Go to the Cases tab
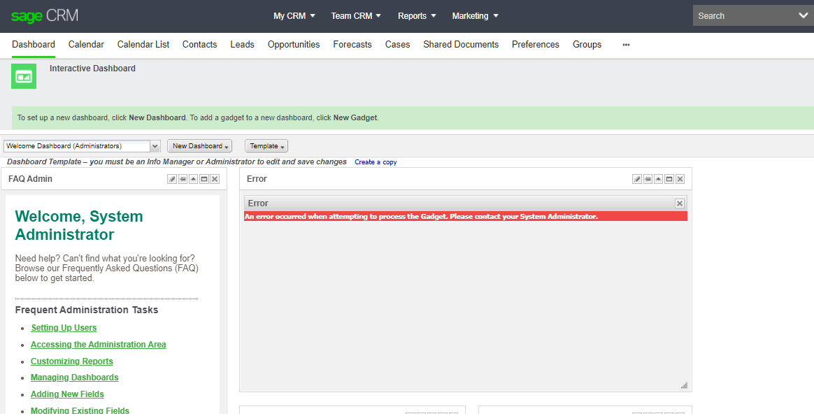Viewport: 814px width, 416px height. coord(398,45)
